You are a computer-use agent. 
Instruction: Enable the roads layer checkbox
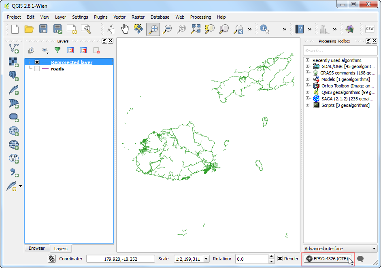[37, 69]
